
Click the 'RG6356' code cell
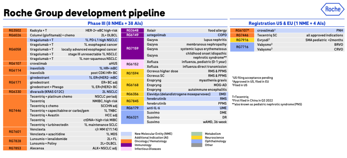click(132, 94)
